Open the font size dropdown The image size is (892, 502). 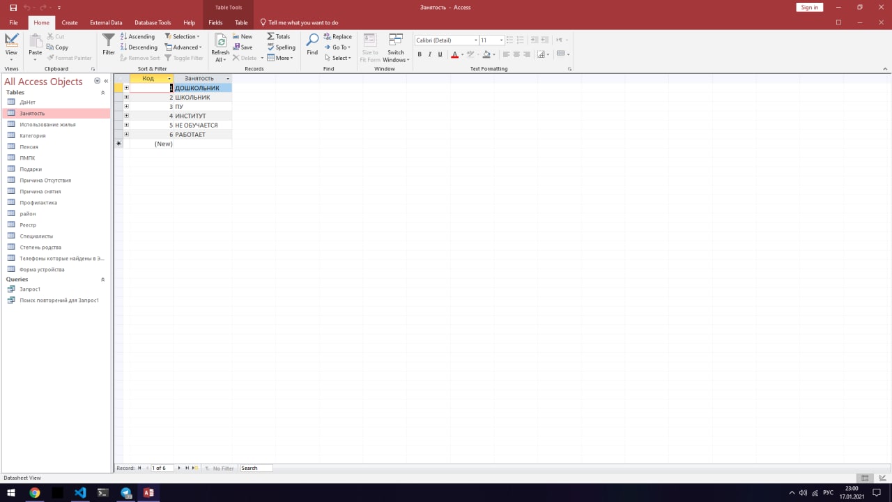click(501, 40)
